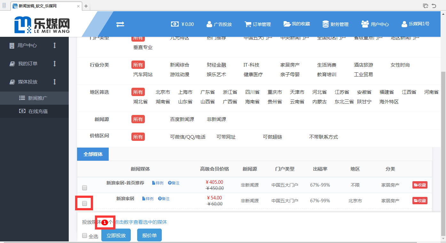Filter by 可微信/QQ/电话
The image size is (446, 243).
pyautogui.click(x=188, y=137)
